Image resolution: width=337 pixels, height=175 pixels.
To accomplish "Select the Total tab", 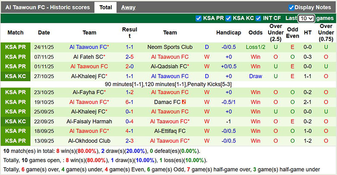I will coord(105,7).
